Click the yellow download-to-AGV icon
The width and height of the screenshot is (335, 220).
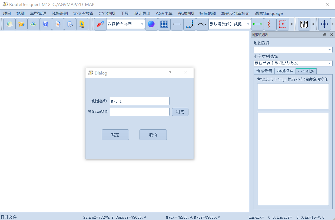(82, 24)
